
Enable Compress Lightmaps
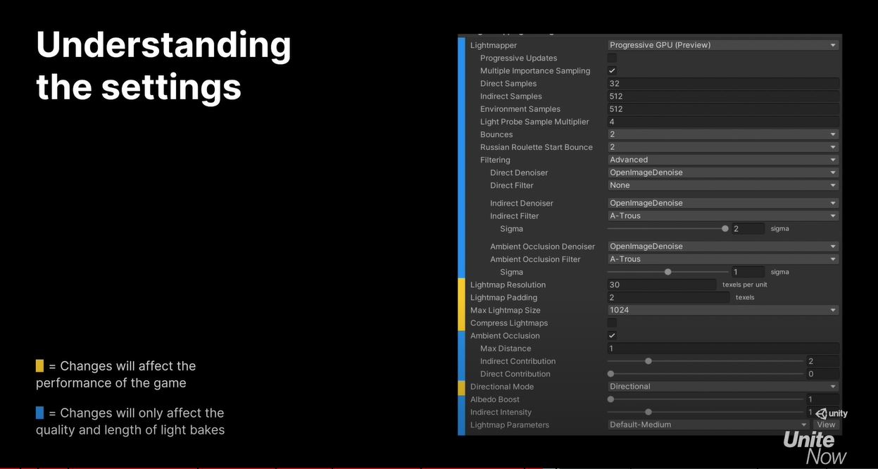(x=612, y=323)
